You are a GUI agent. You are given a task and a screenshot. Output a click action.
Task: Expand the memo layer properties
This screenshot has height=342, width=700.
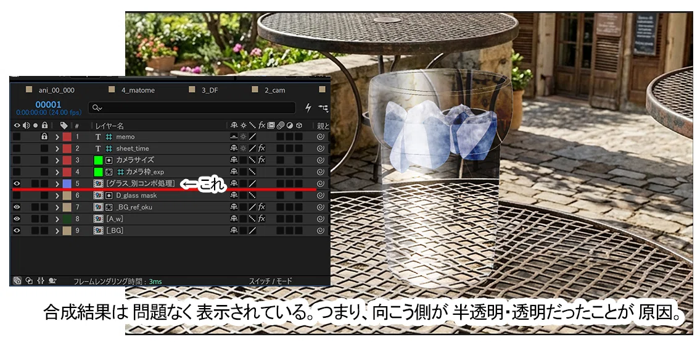[x=57, y=137]
